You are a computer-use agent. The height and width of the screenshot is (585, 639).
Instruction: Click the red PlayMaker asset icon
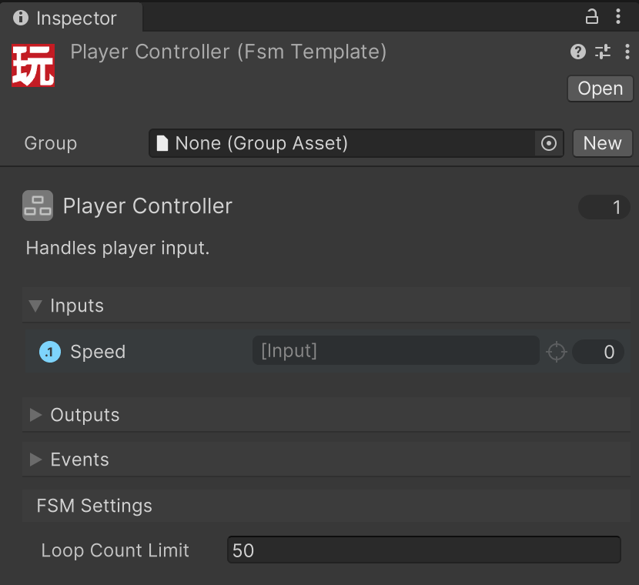[33, 65]
